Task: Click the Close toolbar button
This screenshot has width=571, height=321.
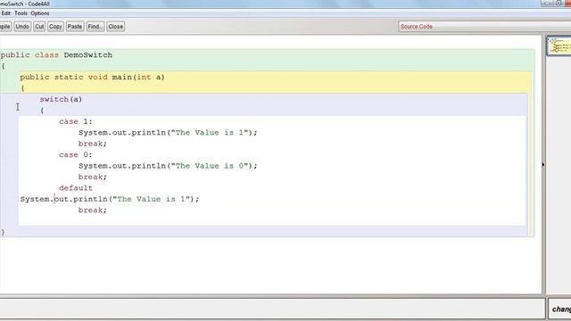Action: click(x=115, y=27)
